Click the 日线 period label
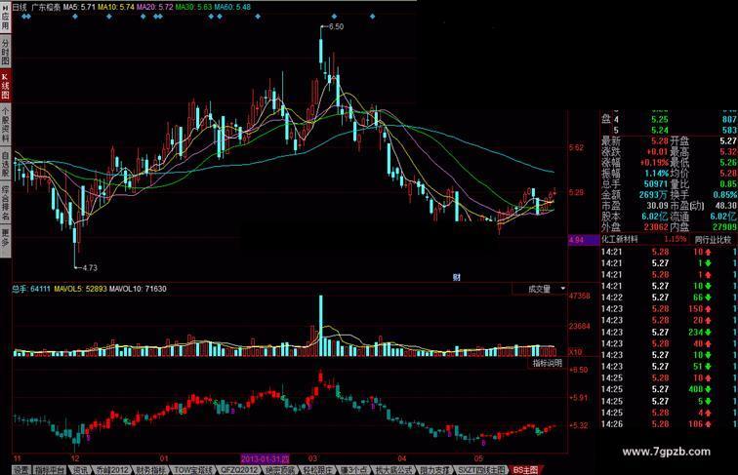Screen dimensions: 738x475 20,7
